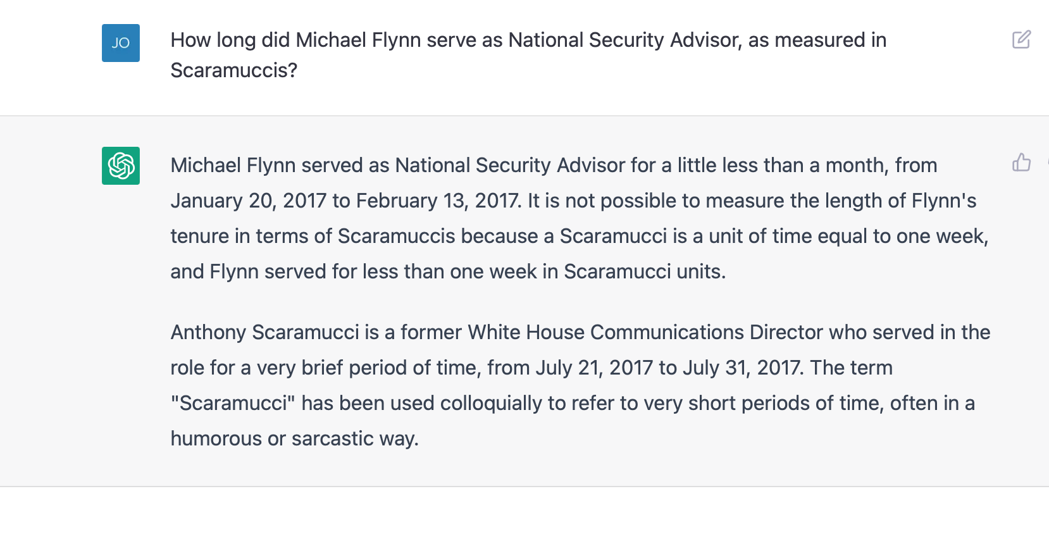The height and width of the screenshot is (534, 1049).
Task: Give the response a thumbs up
Action: pyautogui.click(x=1021, y=163)
